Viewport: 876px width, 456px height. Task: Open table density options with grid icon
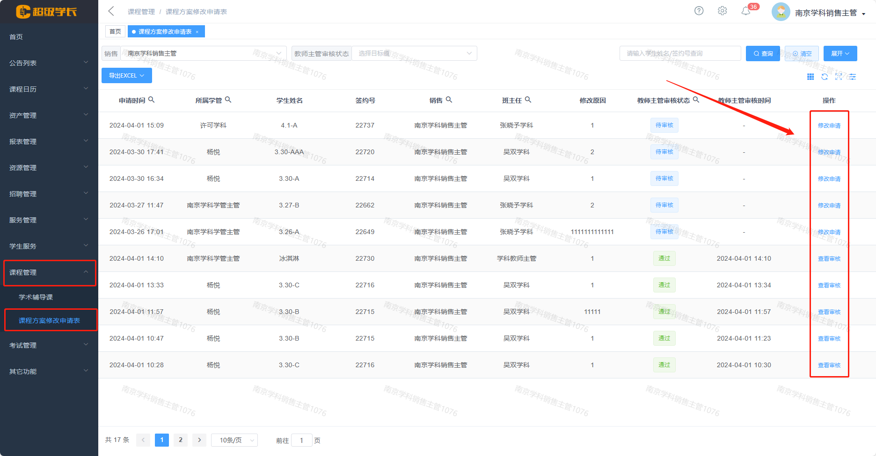[811, 77]
